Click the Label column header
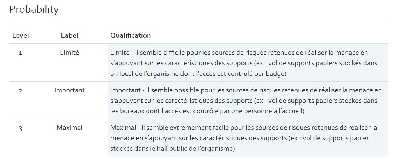The height and width of the screenshot is (163, 393). (x=70, y=36)
